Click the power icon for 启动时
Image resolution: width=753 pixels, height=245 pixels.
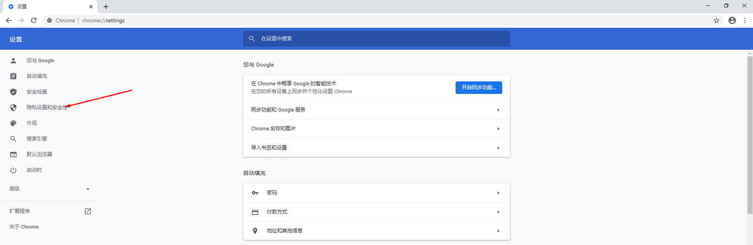pyautogui.click(x=13, y=170)
